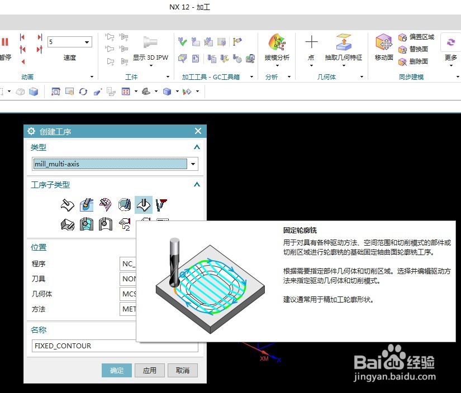Expand the 分析 group options arrow
Viewport: 461px width, 393px height.
click(289, 77)
